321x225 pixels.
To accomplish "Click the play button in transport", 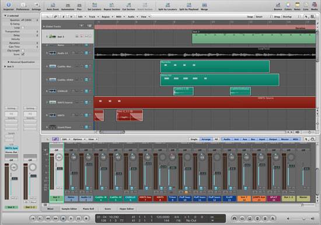I will (x=71, y=219).
